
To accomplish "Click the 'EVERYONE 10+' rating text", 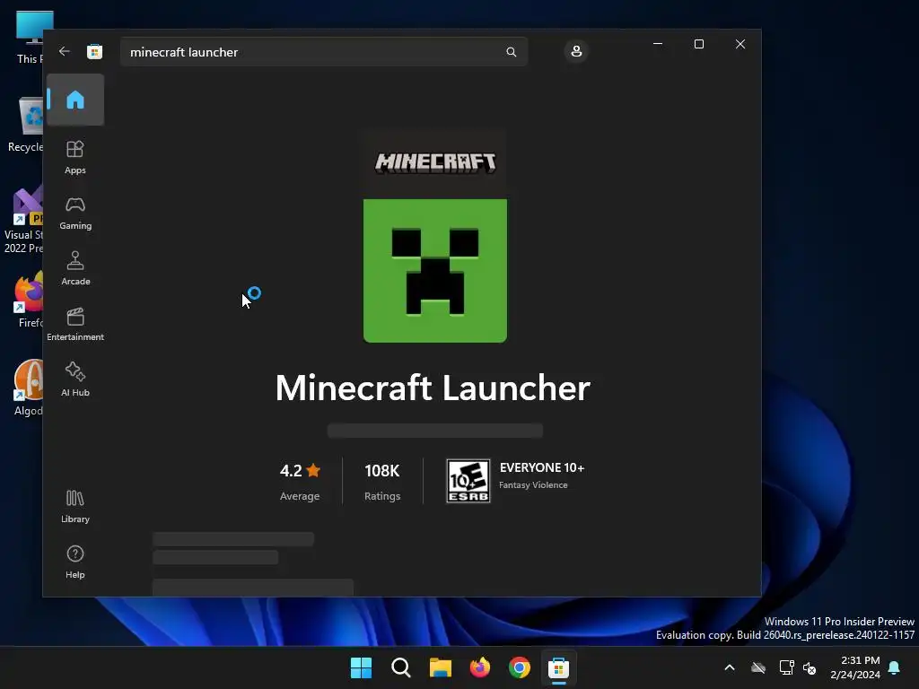I will 541,468.
